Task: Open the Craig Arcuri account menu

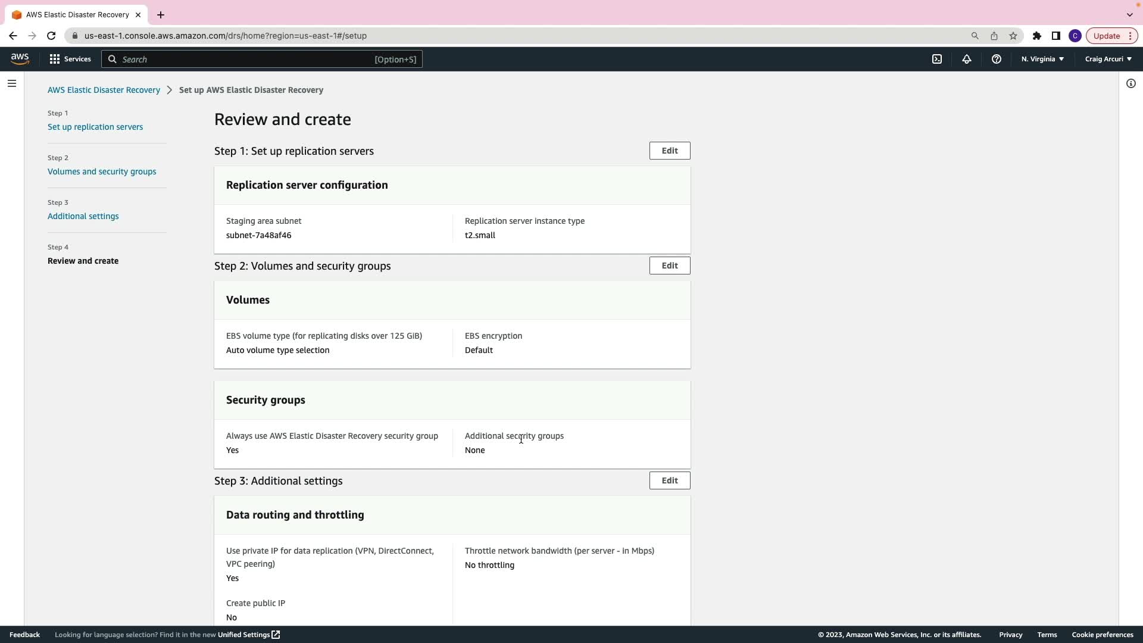Action: (1108, 59)
